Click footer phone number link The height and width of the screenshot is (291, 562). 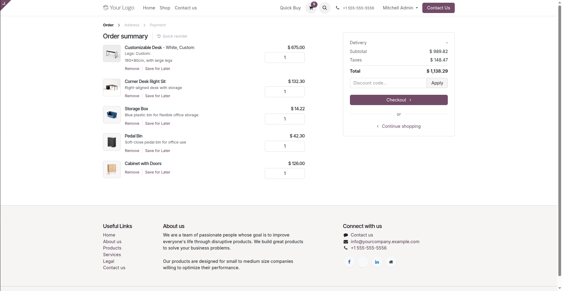coord(369,248)
